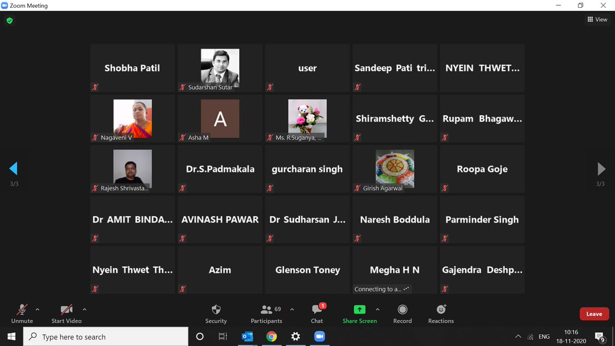Click the muted mic icon on Shobha Patil's tile
Viewport: 615px width, 346px height.
[95, 87]
